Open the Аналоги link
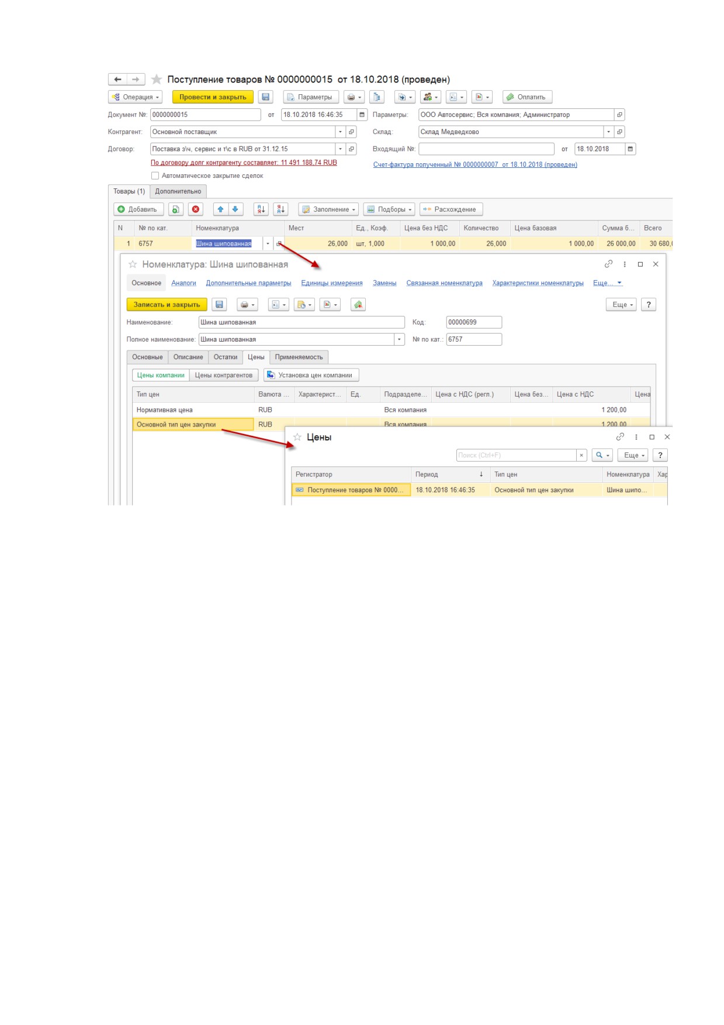Image resolution: width=724 pixels, height=1025 pixels. [183, 283]
